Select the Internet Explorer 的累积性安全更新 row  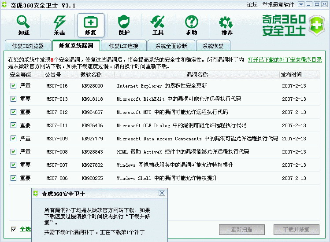164,85
